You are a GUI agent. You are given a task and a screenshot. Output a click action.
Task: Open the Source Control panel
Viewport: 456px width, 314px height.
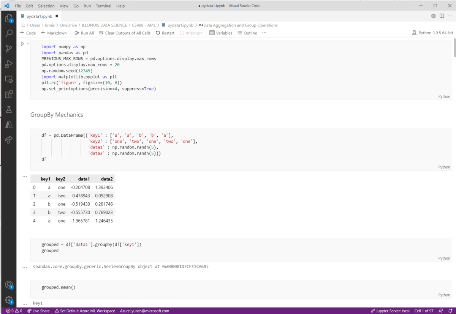point(8,49)
